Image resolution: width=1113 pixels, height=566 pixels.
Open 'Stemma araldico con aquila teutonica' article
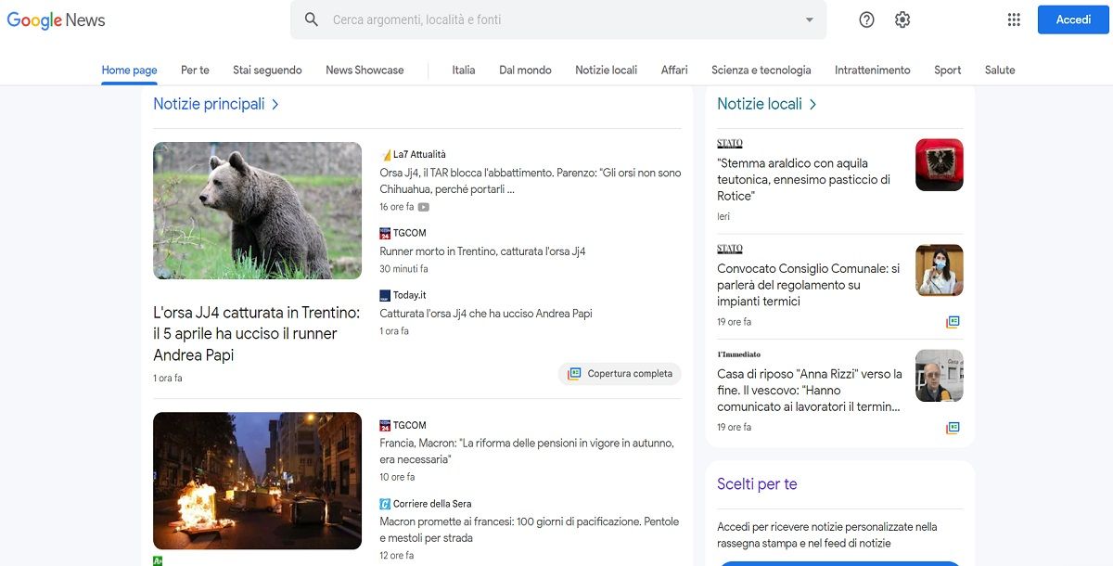(x=804, y=179)
